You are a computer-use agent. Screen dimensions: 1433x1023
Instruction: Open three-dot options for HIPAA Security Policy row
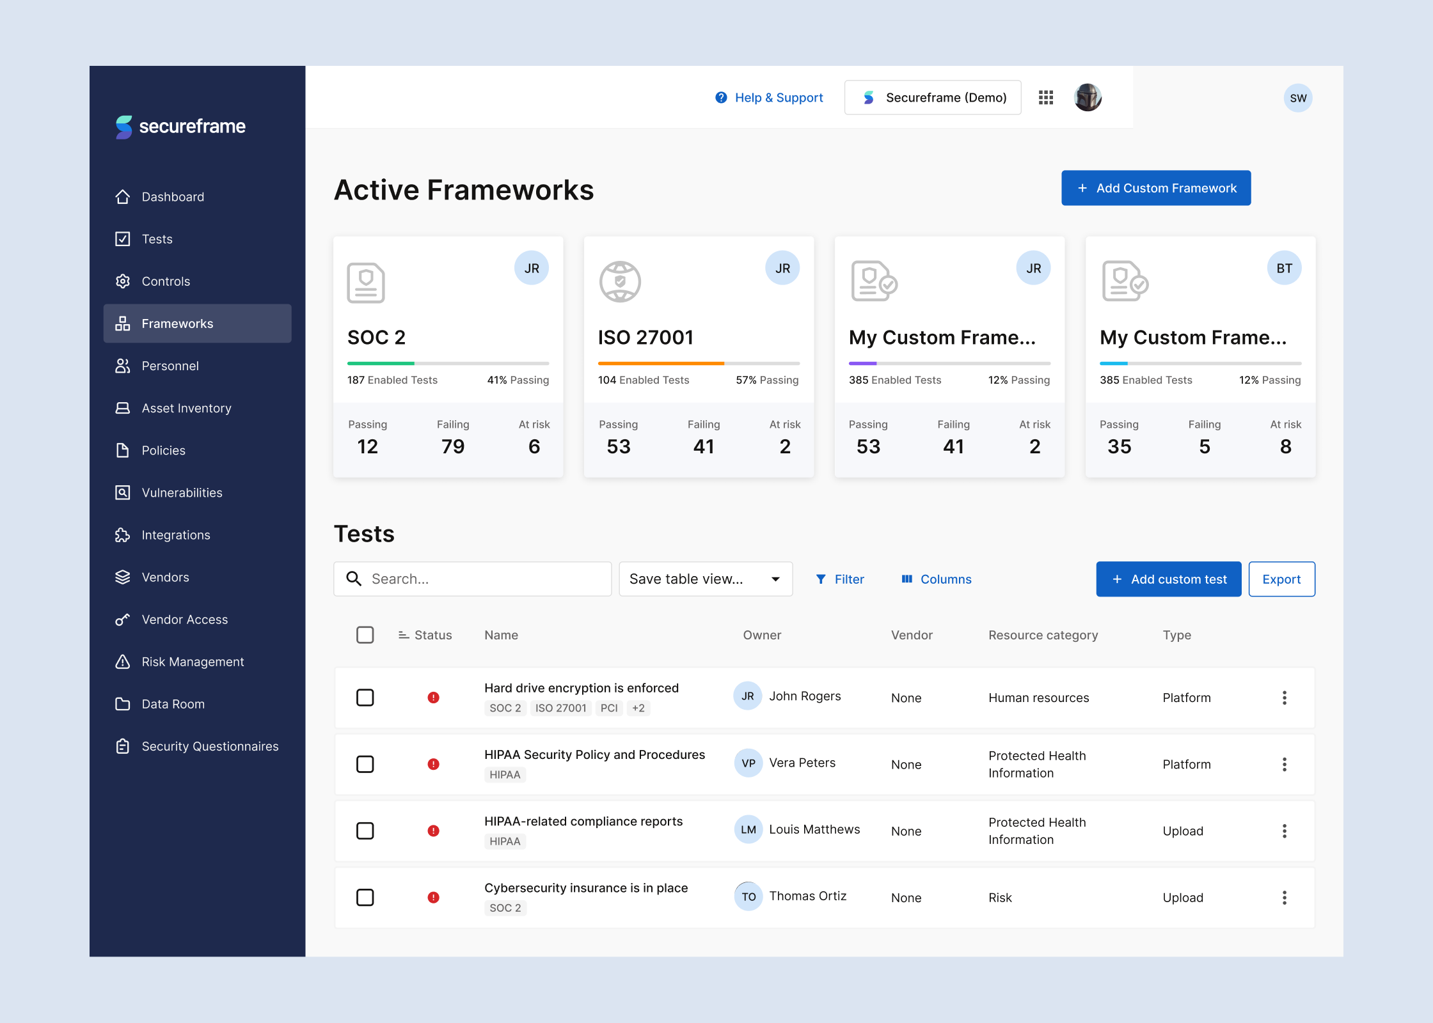[x=1284, y=765]
